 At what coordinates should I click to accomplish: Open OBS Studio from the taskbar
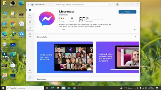pyautogui.click(x=80, y=88)
